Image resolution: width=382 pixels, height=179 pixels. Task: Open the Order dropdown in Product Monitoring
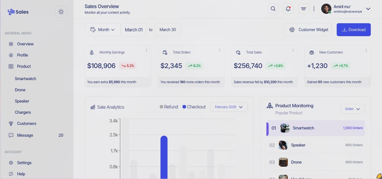click(x=352, y=109)
